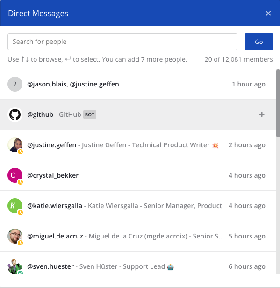Select @miguel.delacruz username
Viewport: 280px width, 288px height.
click(x=55, y=236)
